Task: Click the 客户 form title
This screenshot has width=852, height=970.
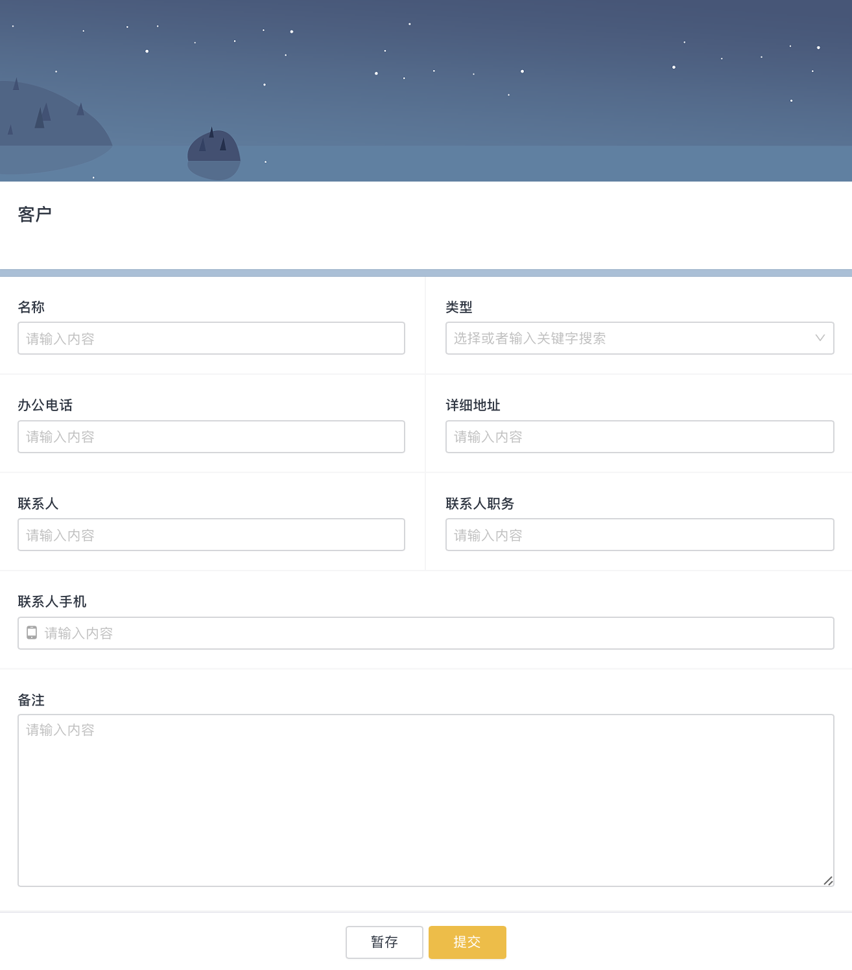Action: click(35, 215)
